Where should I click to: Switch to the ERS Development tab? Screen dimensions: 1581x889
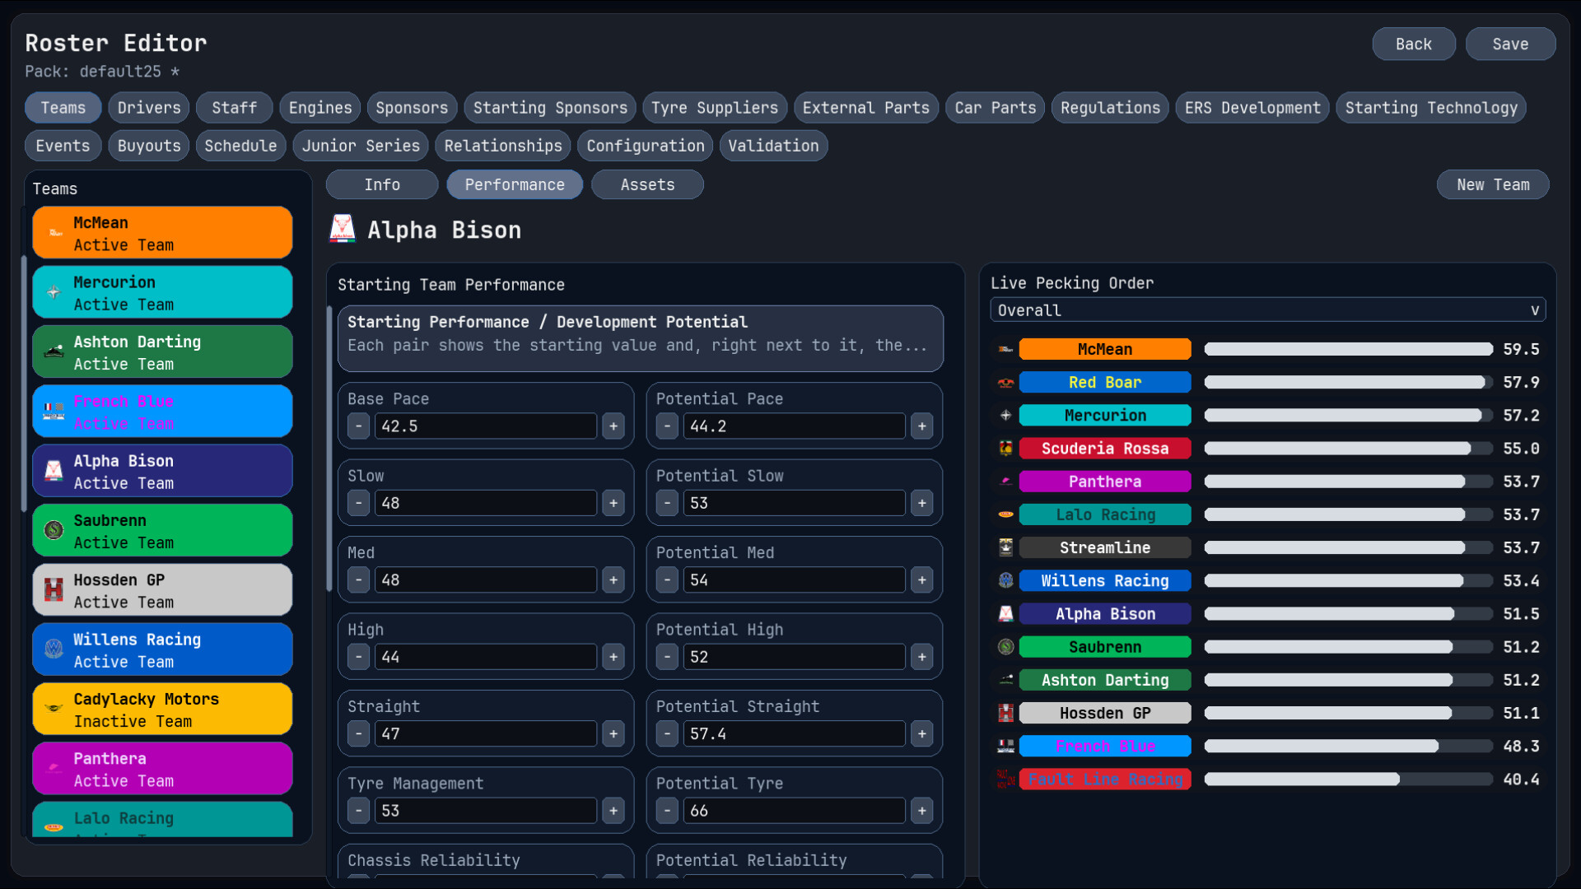coord(1252,108)
